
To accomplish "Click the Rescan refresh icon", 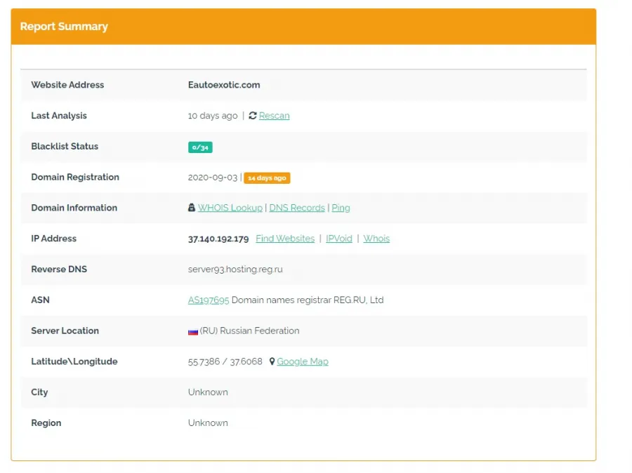I will coord(253,116).
